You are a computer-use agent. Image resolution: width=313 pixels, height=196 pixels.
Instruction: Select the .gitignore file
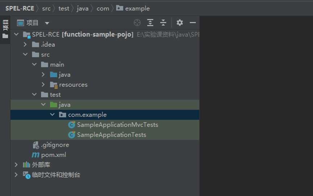tap(55, 145)
